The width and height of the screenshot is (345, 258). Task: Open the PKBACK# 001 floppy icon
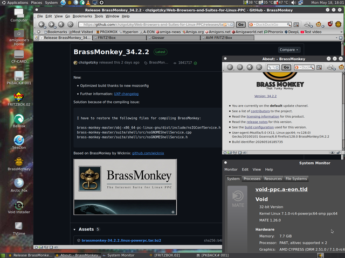pyautogui.click(x=19, y=78)
